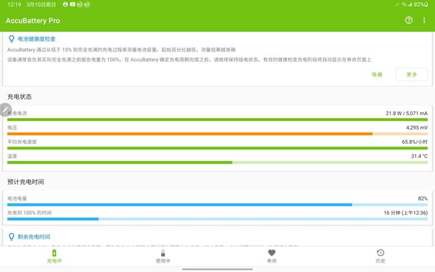Open the 电池健康度检查 heading link

[x=37, y=39]
